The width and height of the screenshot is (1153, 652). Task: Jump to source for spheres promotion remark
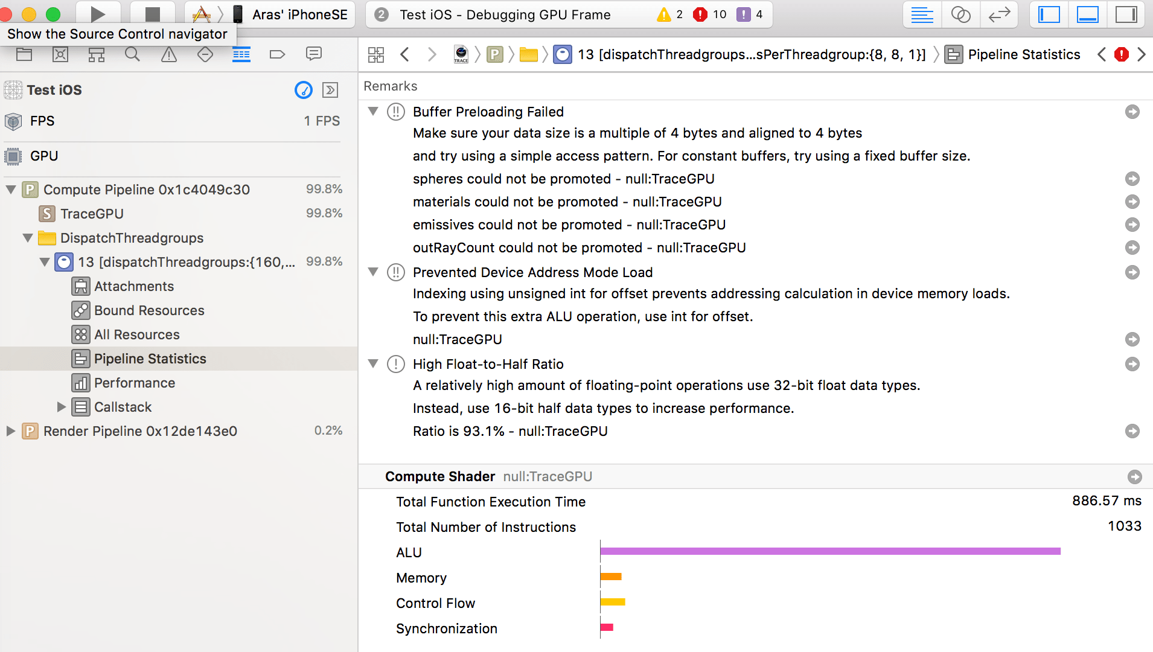[1132, 179]
